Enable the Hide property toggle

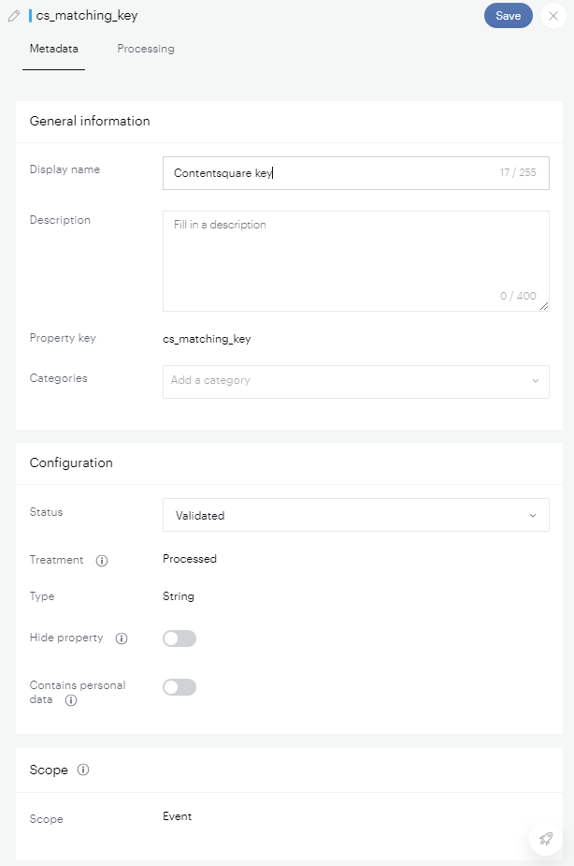[x=179, y=638]
